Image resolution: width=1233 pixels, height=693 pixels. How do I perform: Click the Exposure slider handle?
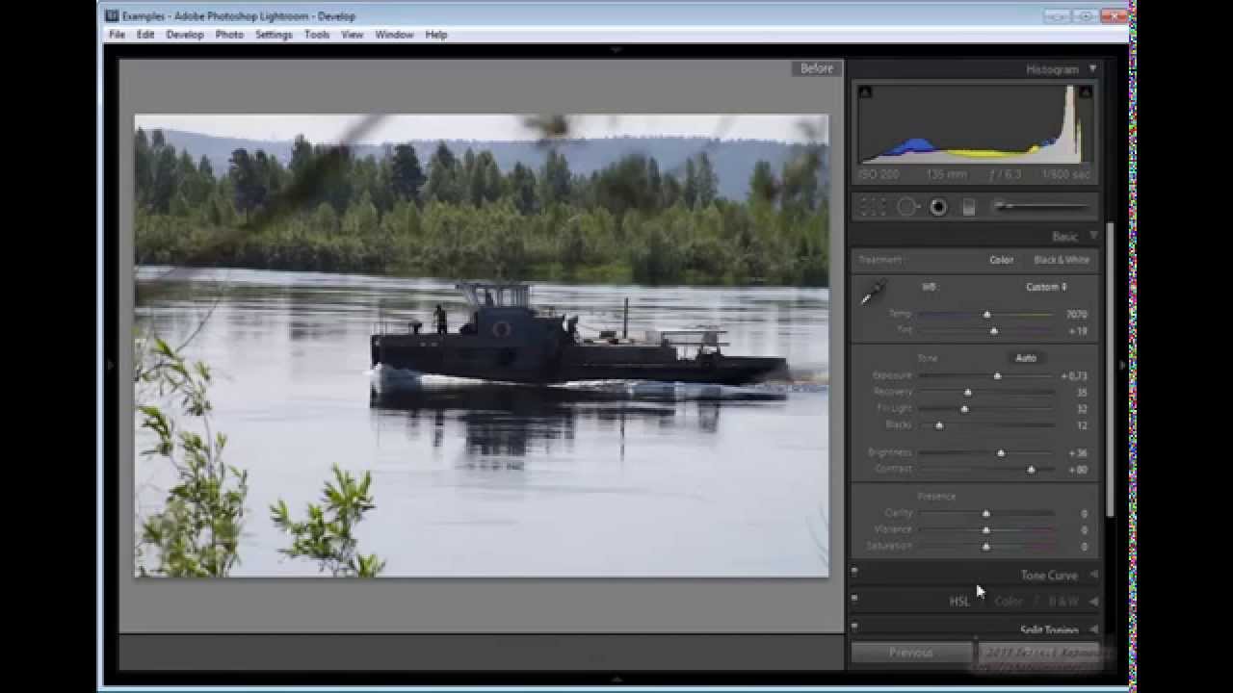997,376
